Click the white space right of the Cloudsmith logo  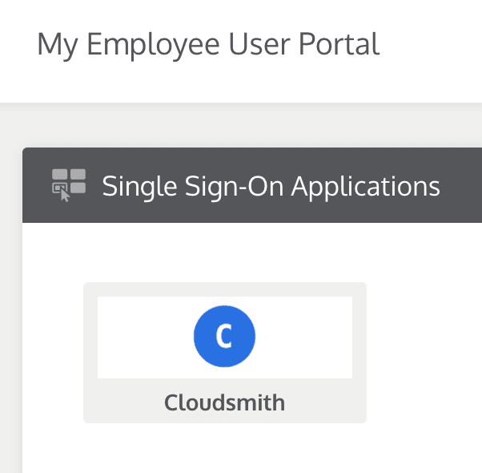304,337
